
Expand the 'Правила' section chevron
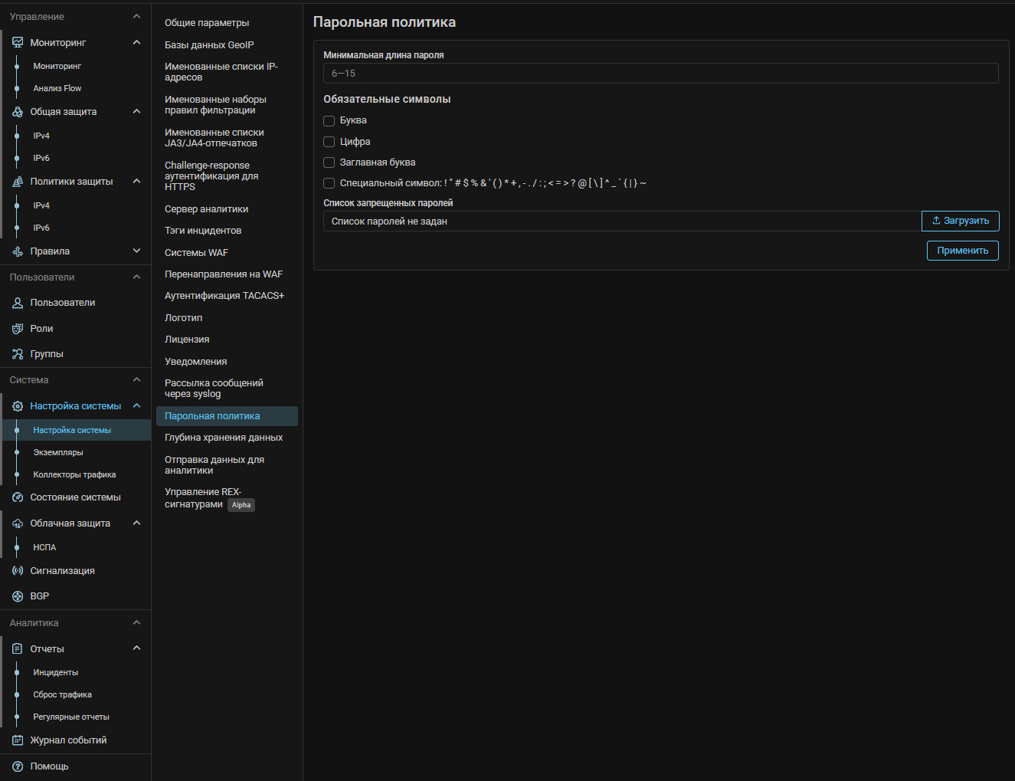point(136,251)
